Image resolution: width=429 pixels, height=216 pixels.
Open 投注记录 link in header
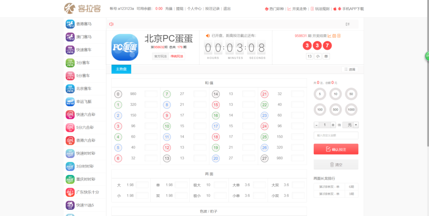212,8
